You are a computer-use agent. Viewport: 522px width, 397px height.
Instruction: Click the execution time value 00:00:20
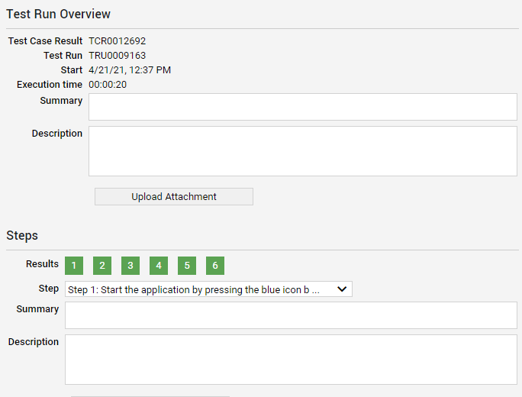pyautogui.click(x=108, y=85)
